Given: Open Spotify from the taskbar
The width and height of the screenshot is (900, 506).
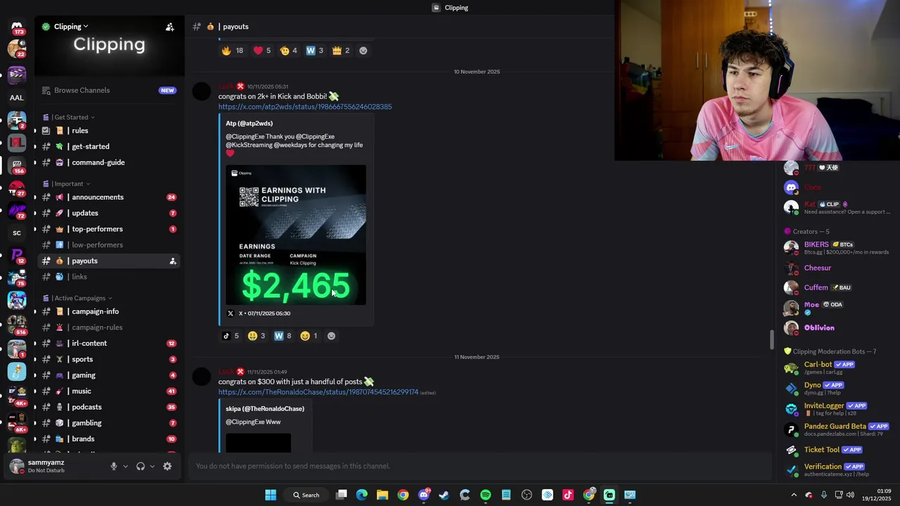Looking at the screenshot, I should click(x=485, y=495).
